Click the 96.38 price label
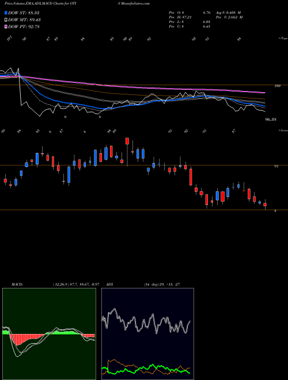The image size is (288, 380). tap(271, 120)
